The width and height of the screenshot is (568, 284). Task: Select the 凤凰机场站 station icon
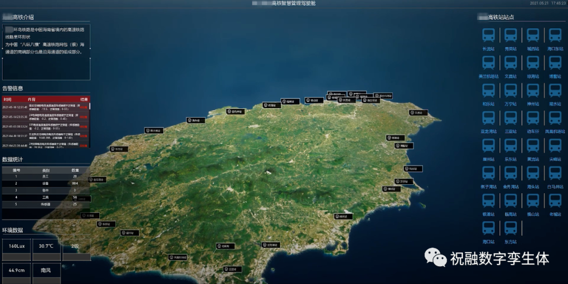pyautogui.click(x=555, y=118)
